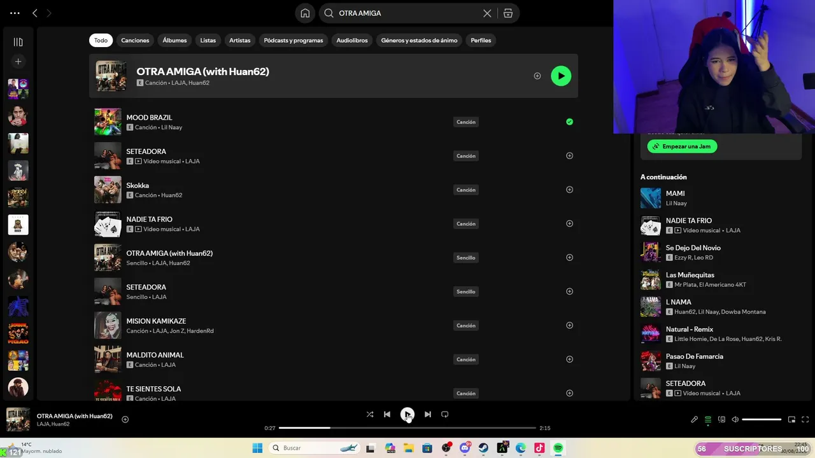
Task: Save the SETEADORA Sencillo to library
Action: tap(569, 291)
